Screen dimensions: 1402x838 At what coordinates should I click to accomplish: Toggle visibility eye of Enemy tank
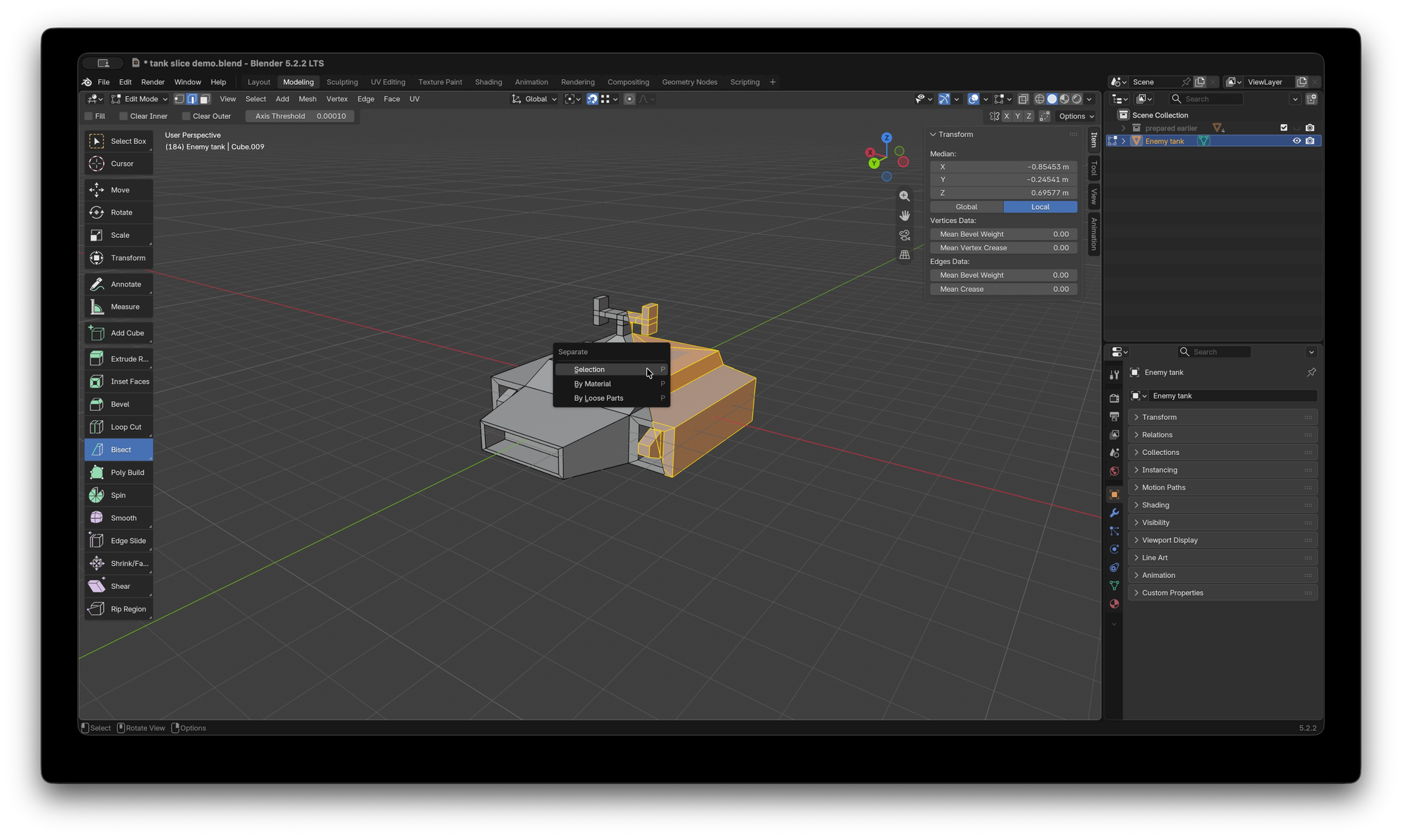[1296, 141]
